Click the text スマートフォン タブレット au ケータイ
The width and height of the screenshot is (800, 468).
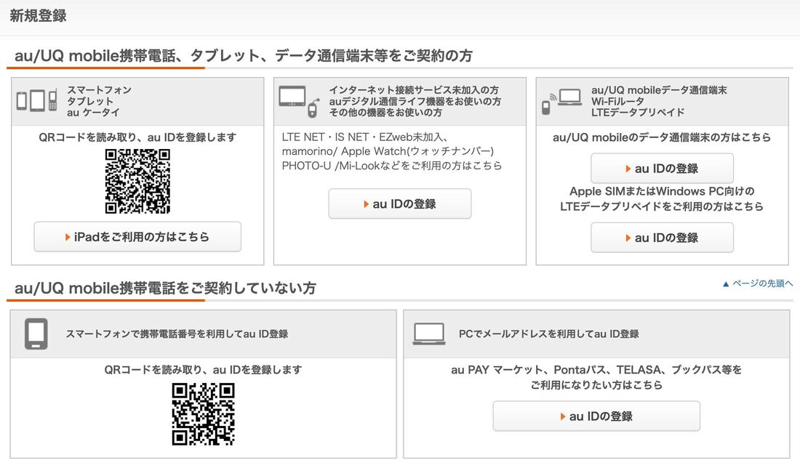coord(99,101)
